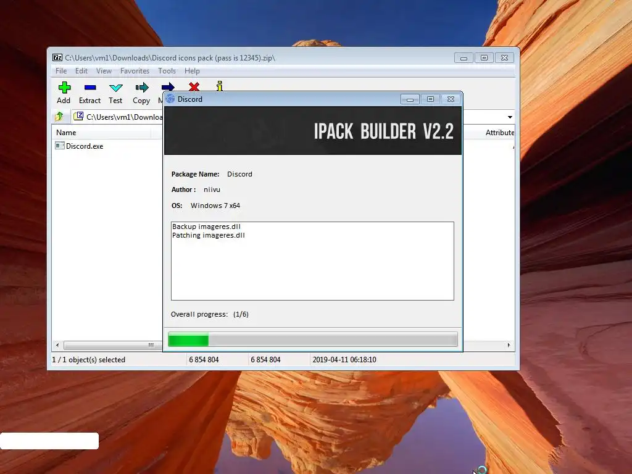632x474 pixels.
Task: Click the Overall progress (1/6) label
Action: click(x=210, y=314)
